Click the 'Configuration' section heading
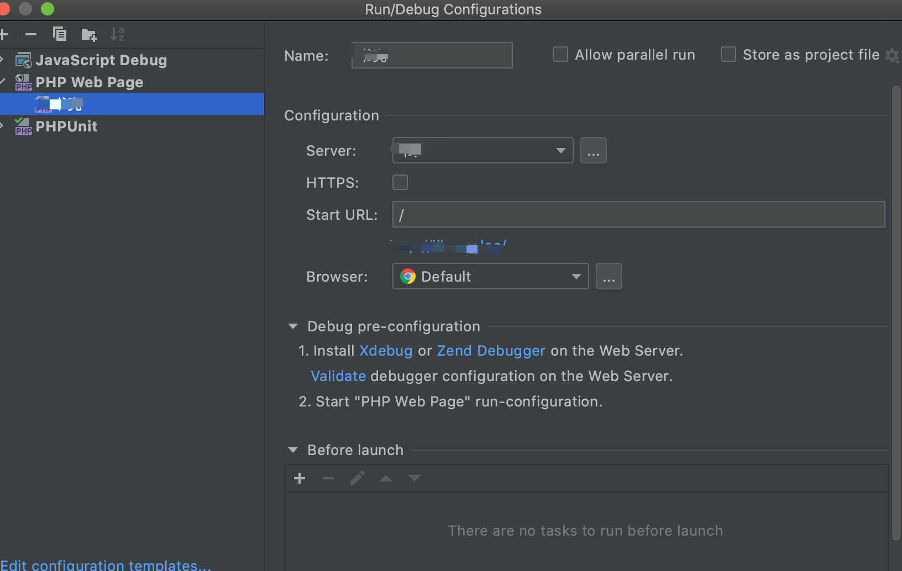902x571 pixels. pos(332,115)
